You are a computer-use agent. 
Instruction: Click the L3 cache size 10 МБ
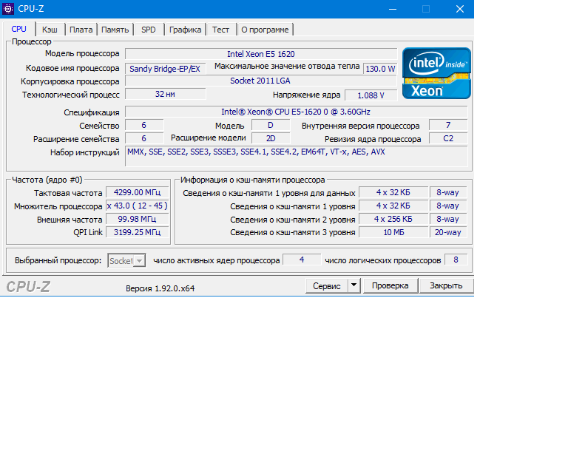tap(393, 232)
